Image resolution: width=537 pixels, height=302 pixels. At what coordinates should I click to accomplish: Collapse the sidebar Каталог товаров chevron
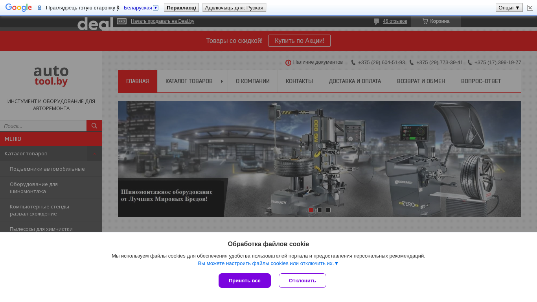click(95, 154)
